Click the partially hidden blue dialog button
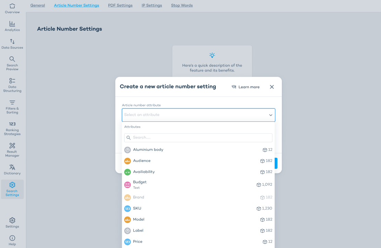381x248 pixels. [x=276, y=163]
